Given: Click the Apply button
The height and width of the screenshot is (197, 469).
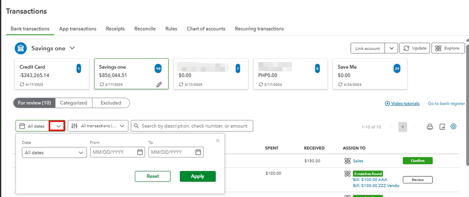Looking at the screenshot, I should pyautogui.click(x=198, y=176).
